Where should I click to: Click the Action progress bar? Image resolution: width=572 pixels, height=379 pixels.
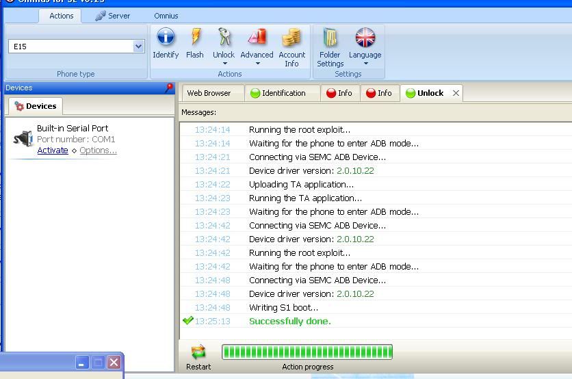pos(307,352)
